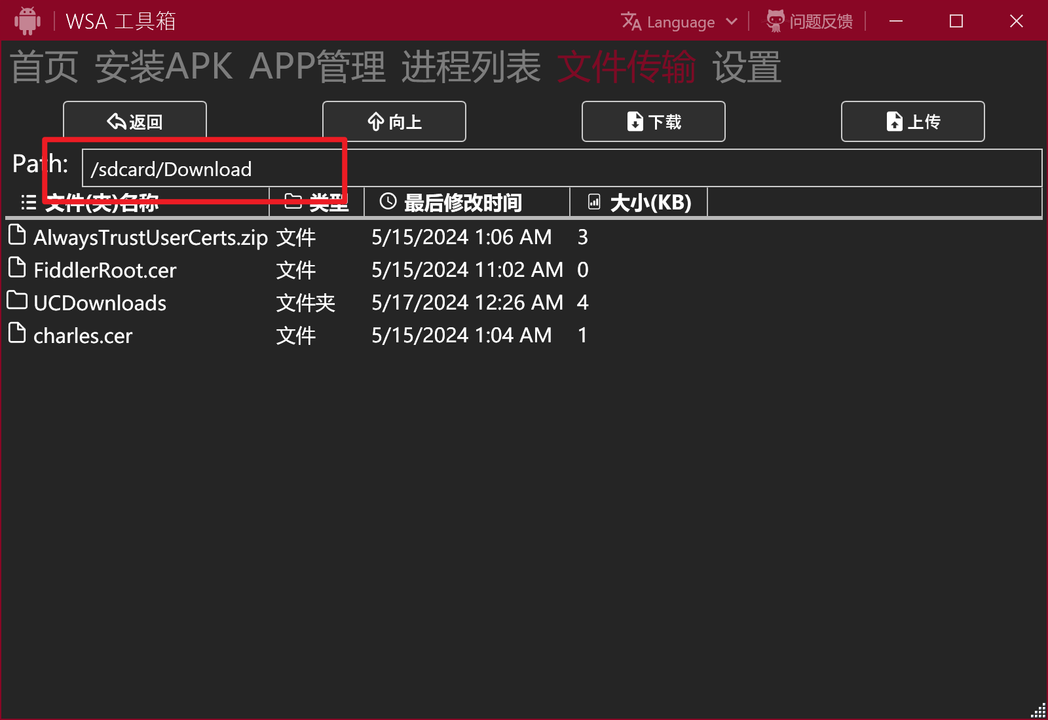The width and height of the screenshot is (1048, 720).
Task: Sort by 最后修改时间 column header
Action: (x=467, y=202)
